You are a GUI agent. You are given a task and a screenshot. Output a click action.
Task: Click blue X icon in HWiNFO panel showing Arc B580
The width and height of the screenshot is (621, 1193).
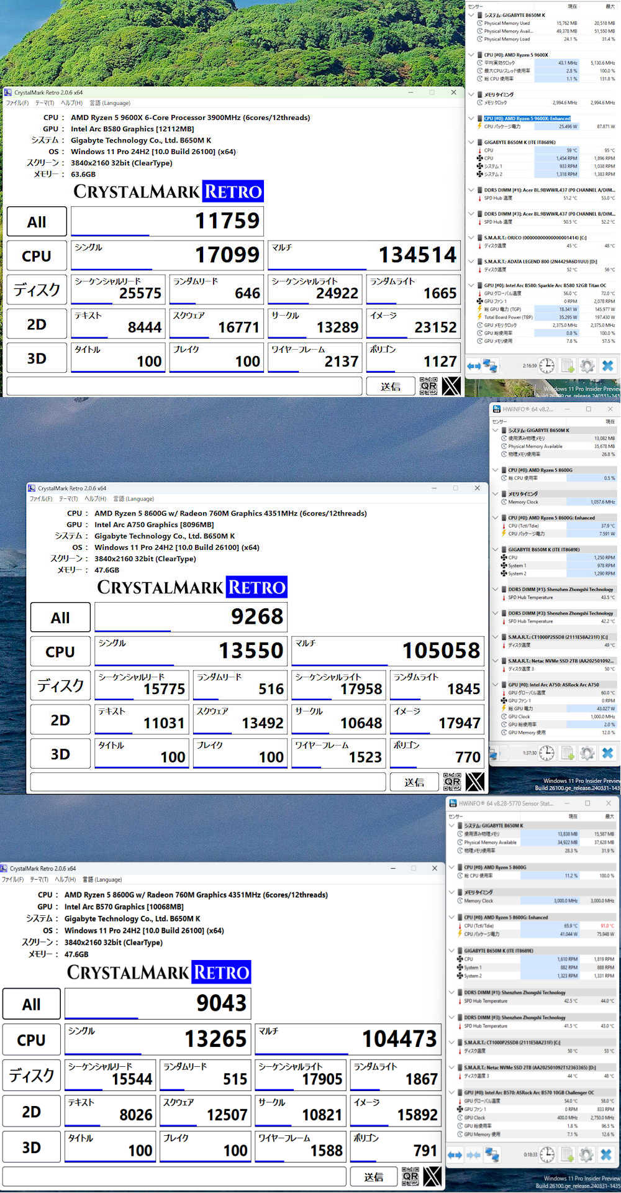tap(607, 366)
